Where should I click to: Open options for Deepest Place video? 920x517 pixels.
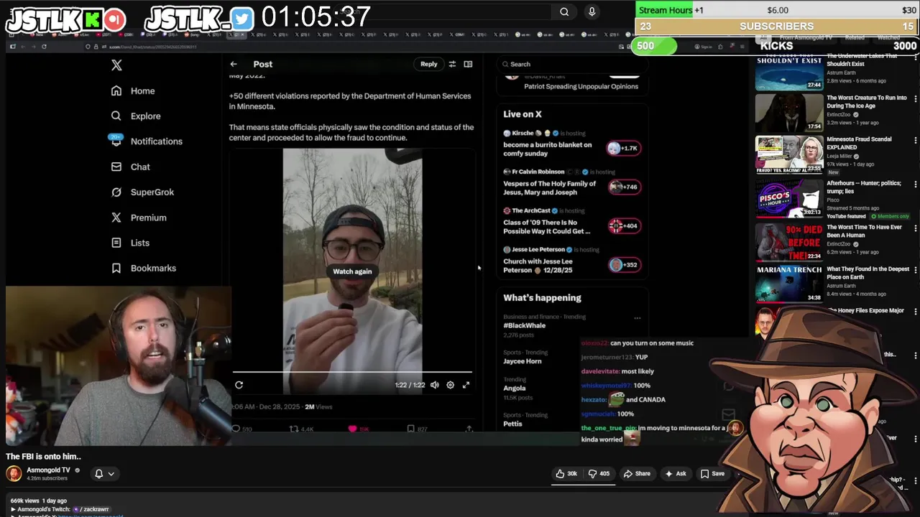(915, 270)
